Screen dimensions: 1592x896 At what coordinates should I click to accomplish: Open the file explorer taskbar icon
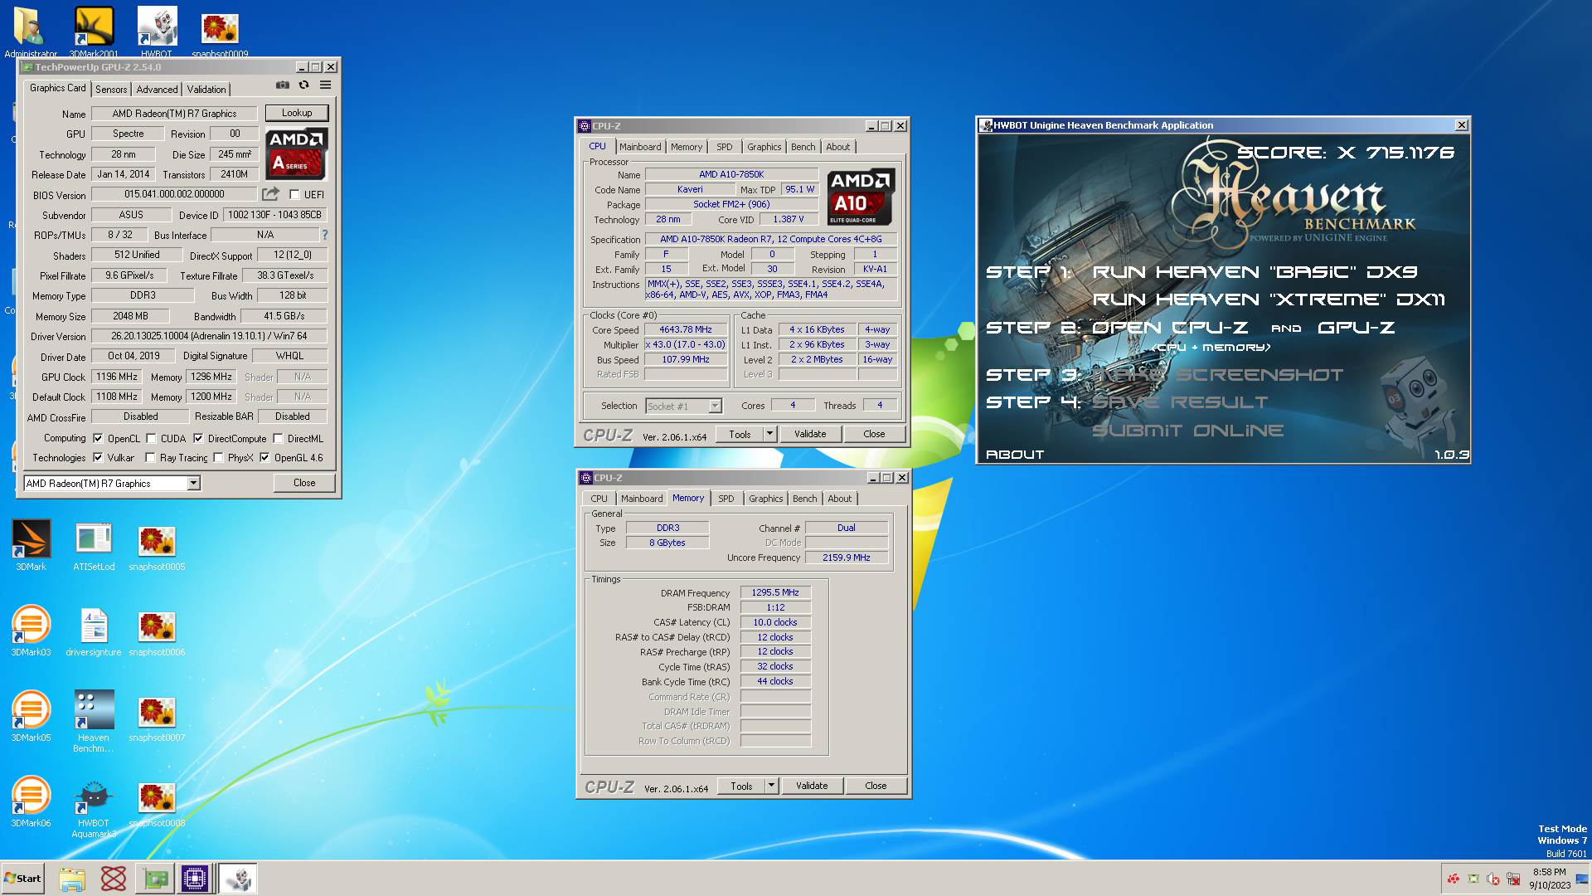coord(72,879)
